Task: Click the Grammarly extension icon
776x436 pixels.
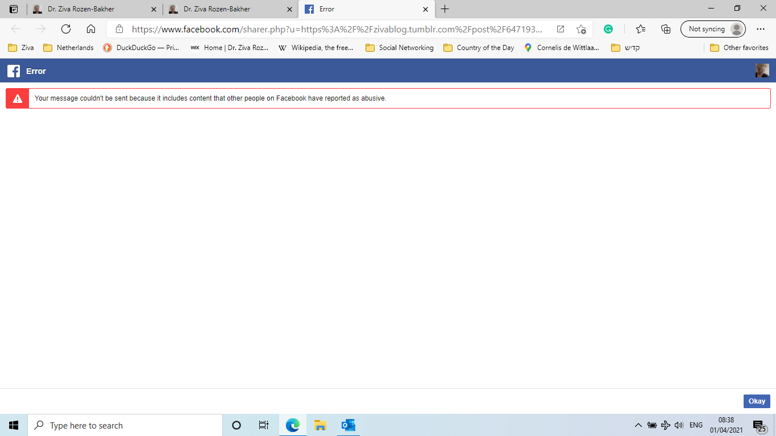Action: [608, 28]
